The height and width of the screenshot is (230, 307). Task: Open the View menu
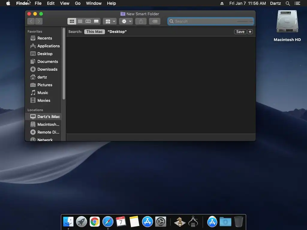65,3
